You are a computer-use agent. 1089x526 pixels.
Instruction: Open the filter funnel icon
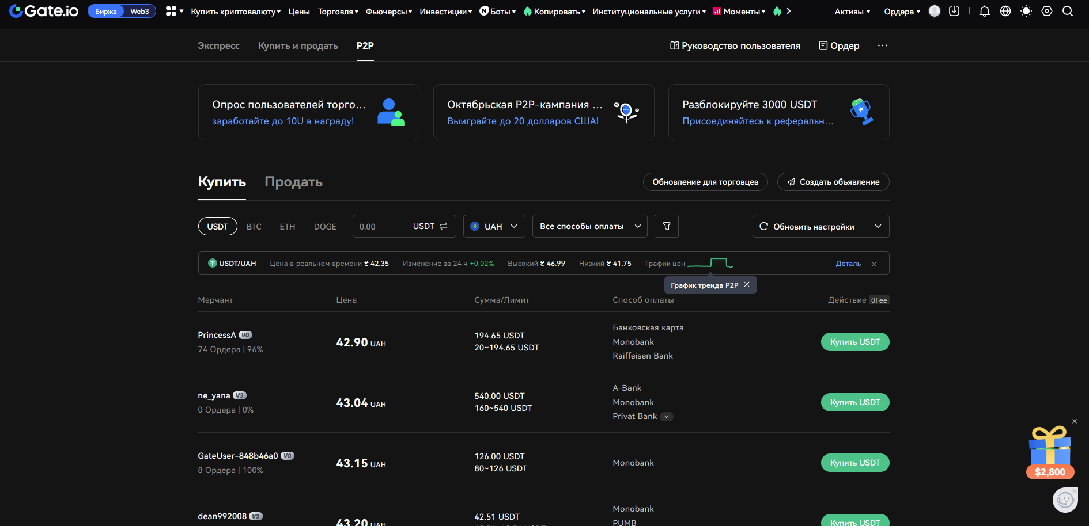(667, 226)
